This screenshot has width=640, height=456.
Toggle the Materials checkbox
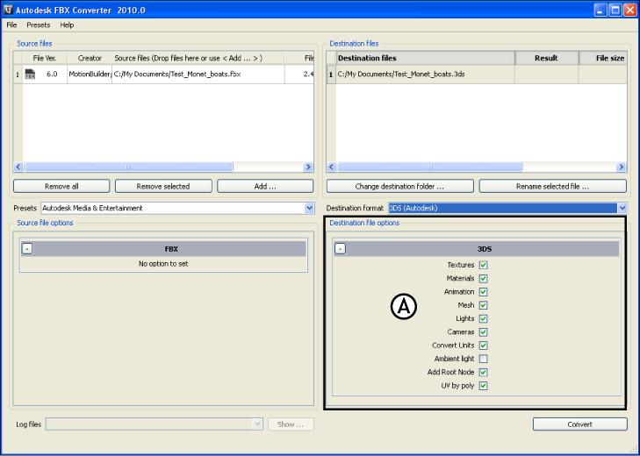point(483,279)
